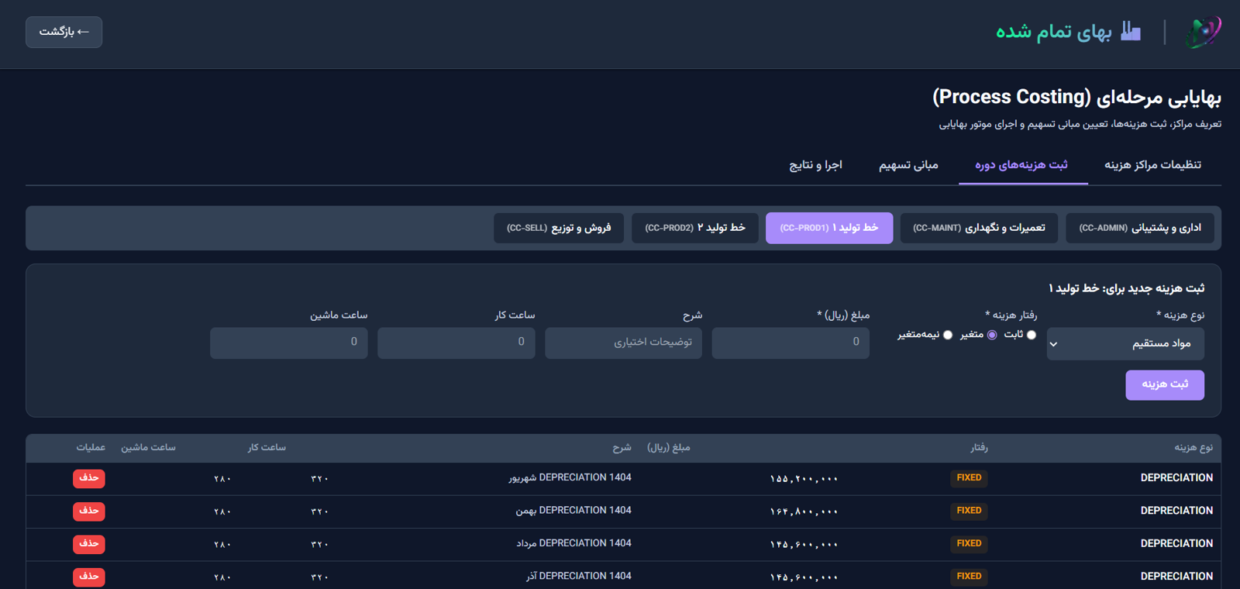Pick cost center فروش و توزیع (CC-SELL)
The width and height of the screenshot is (1240, 589).
click(x=559, y=228)
